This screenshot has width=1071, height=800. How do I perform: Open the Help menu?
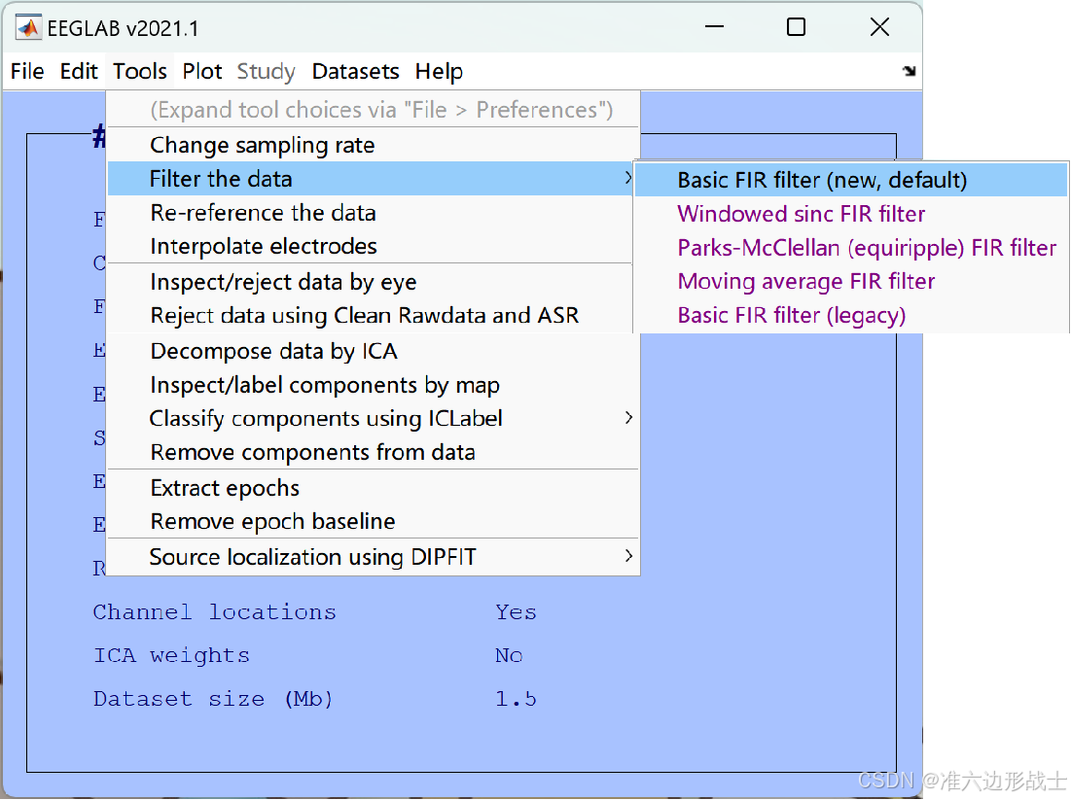[x=439, y=71]
